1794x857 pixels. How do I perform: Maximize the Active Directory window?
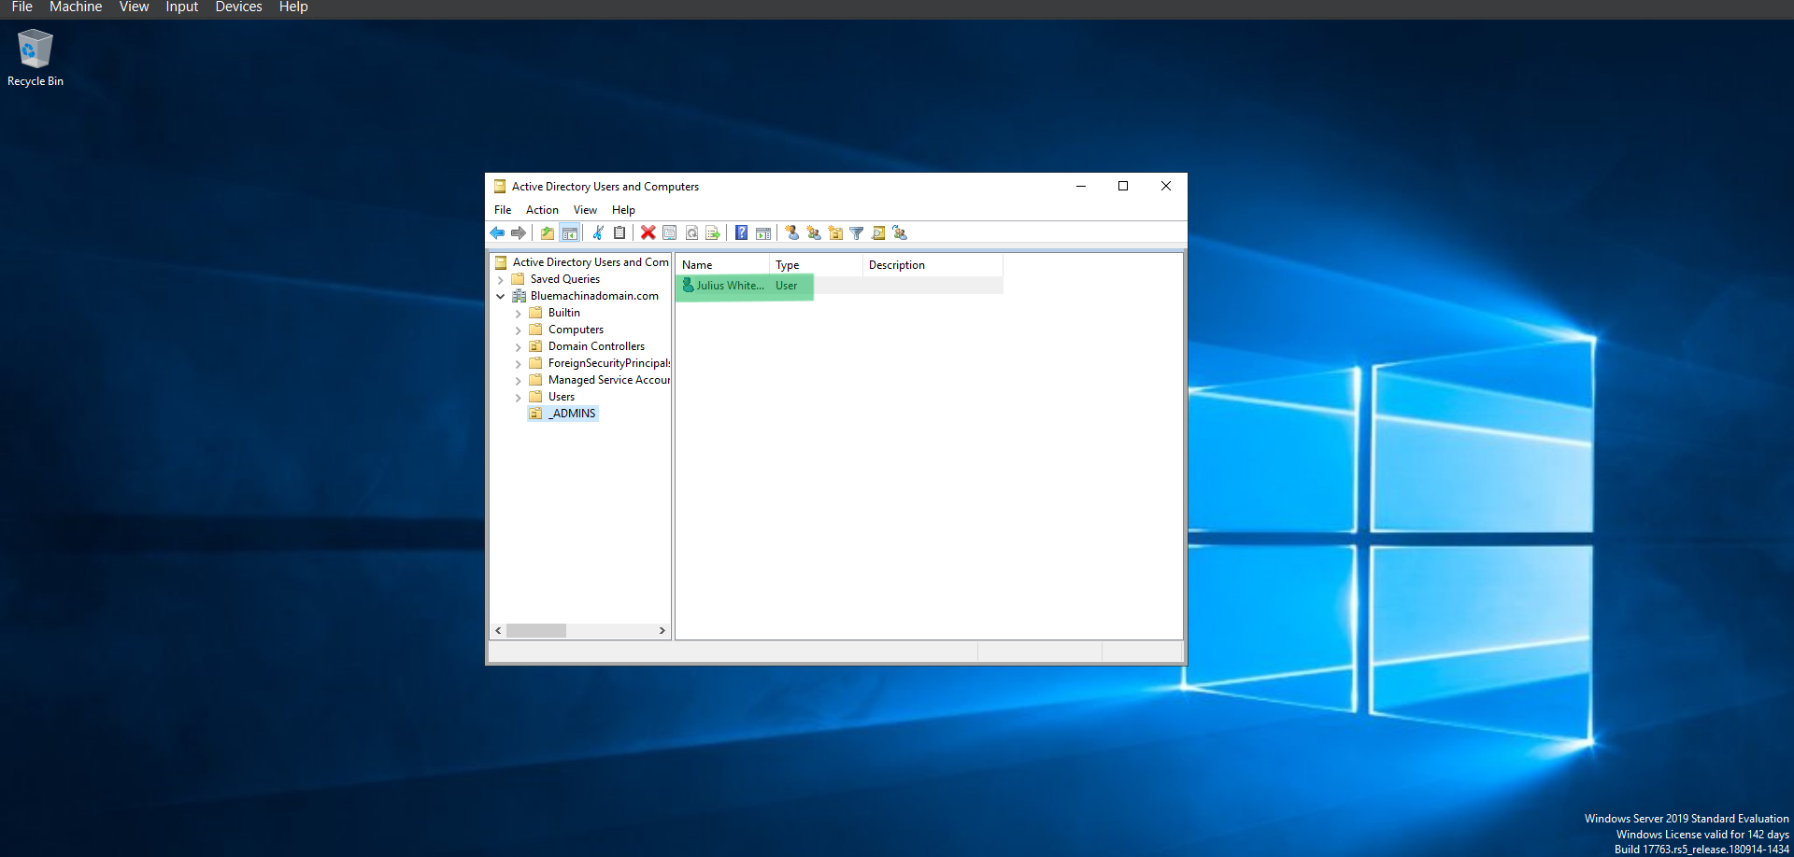[x=1123, y=186]
